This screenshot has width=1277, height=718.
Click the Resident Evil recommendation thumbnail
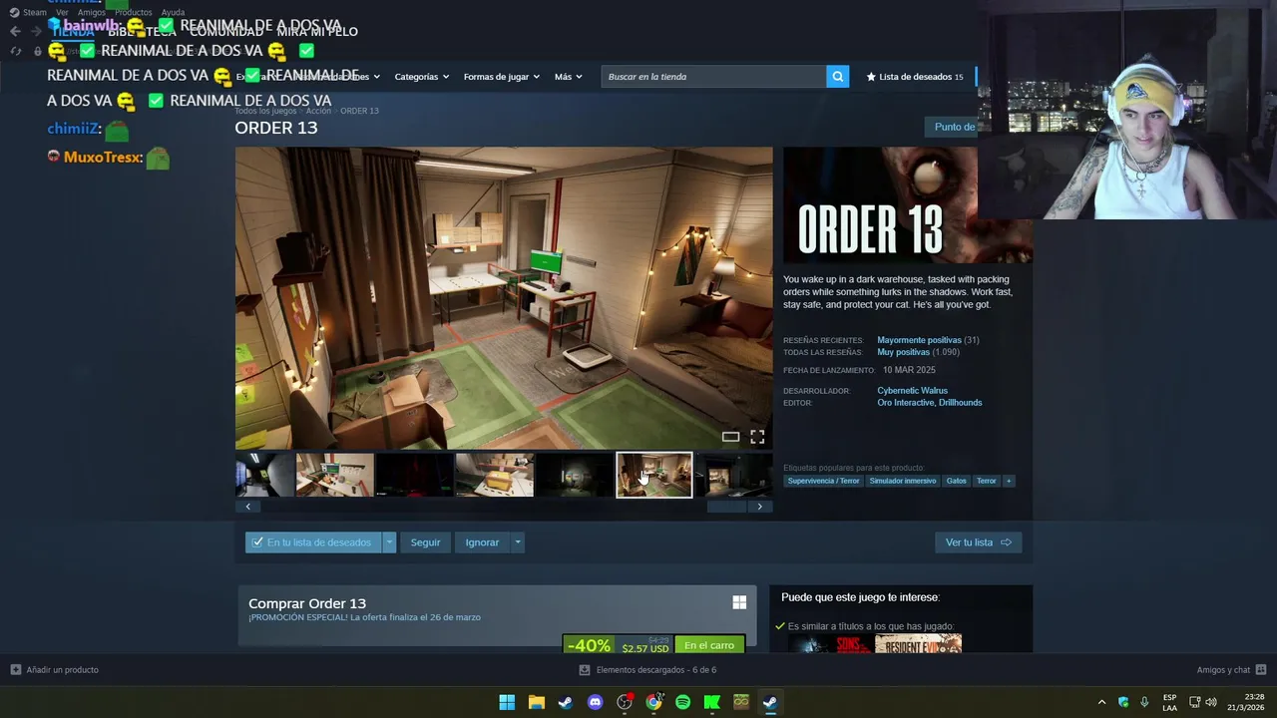coord(918,644)
